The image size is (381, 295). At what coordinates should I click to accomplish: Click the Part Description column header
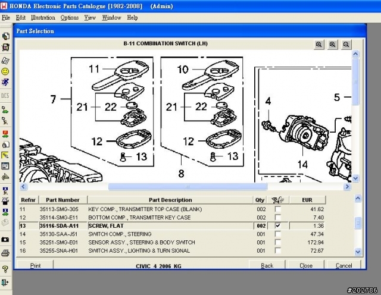pyautogui.click(x=170, y=200)
